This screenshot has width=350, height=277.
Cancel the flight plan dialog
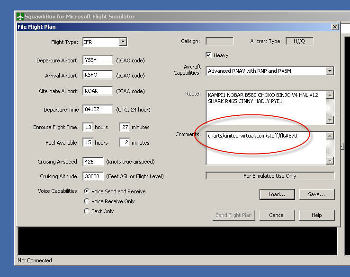(277, 215)
